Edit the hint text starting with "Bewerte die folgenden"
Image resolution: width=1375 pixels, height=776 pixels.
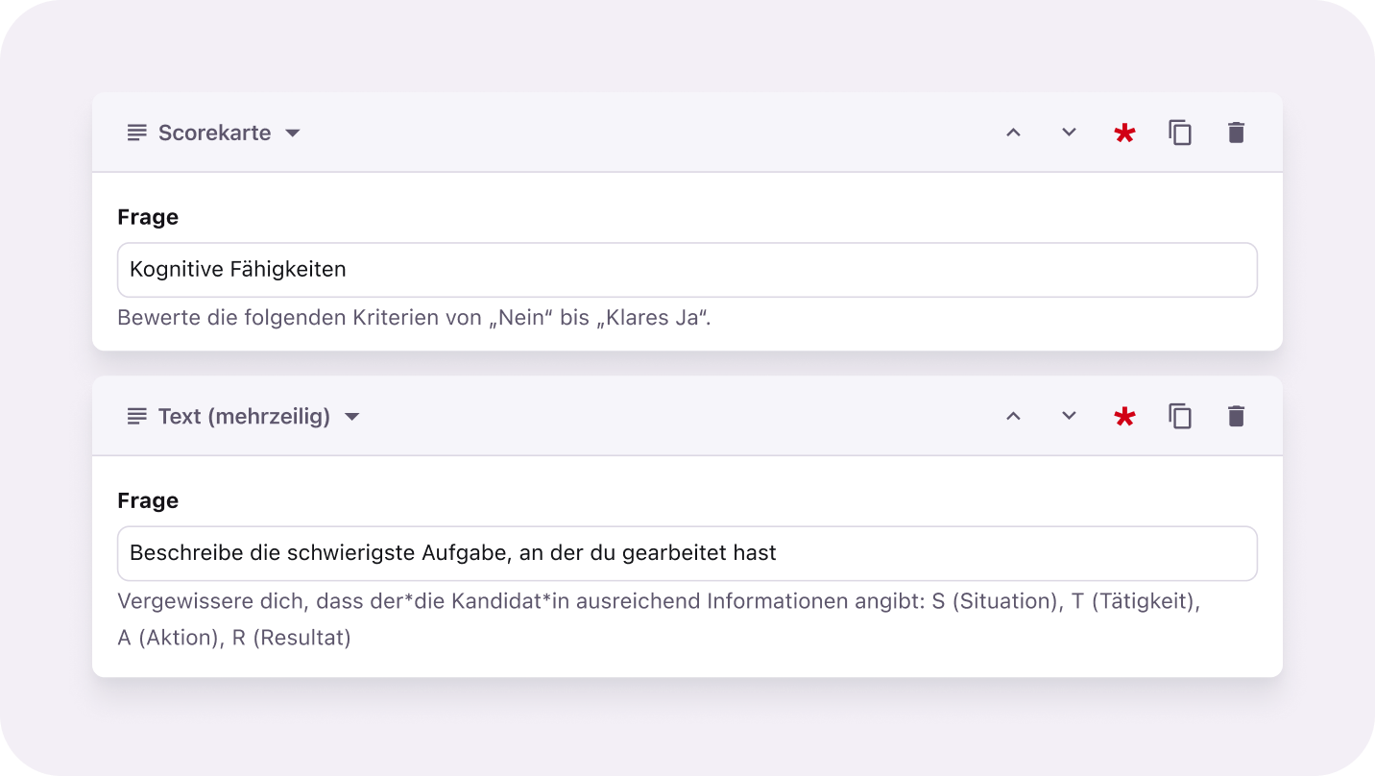(414, 318)
